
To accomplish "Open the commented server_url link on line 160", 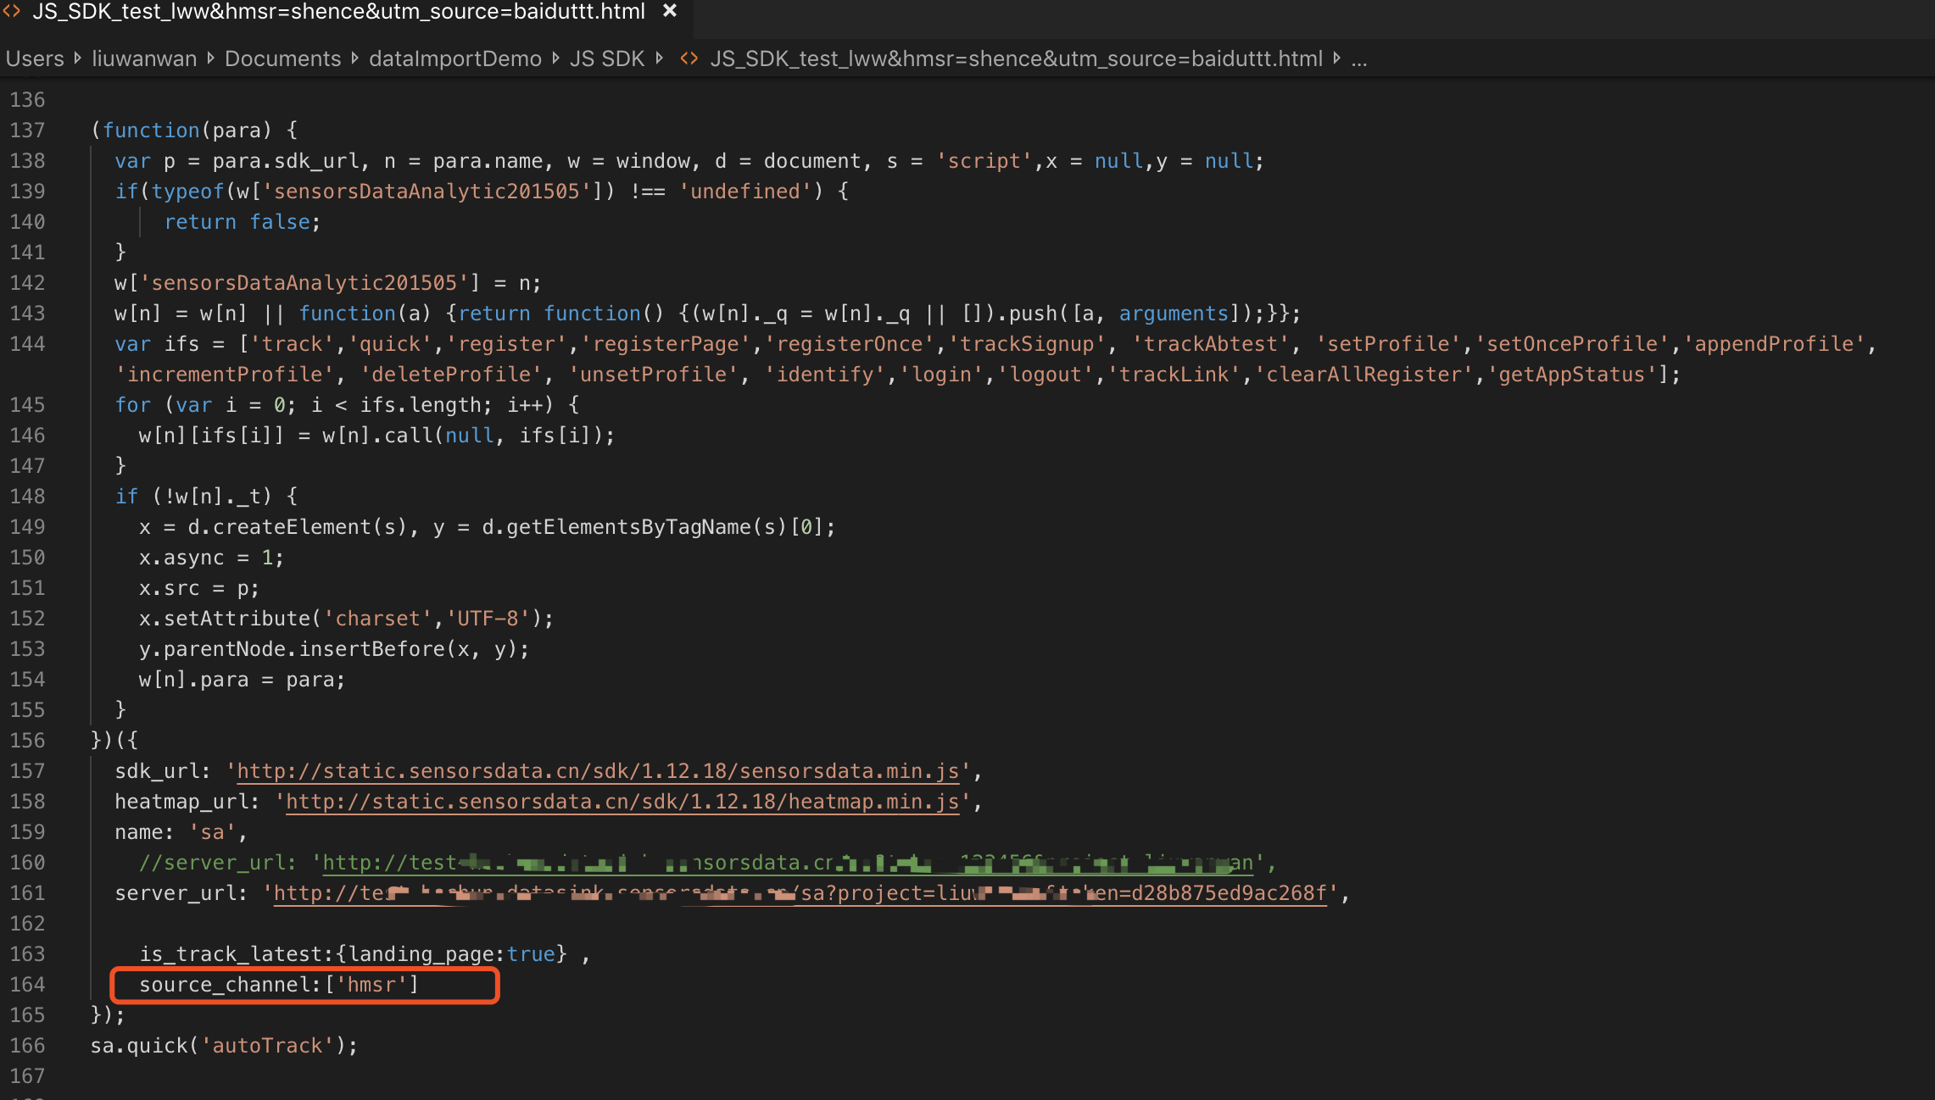I will pos(787,863).
